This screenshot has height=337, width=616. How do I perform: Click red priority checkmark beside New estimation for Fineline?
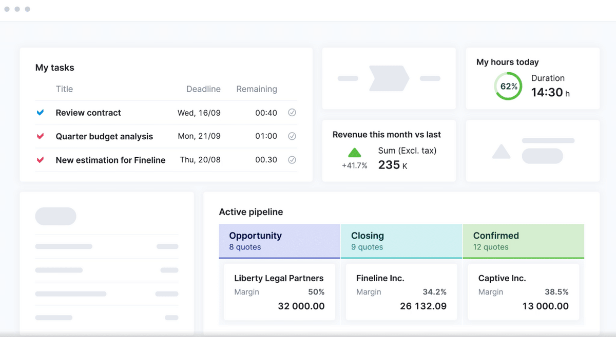coord(40,160)
